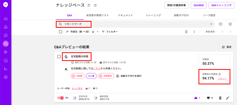Image resolution: width=237 pixels, height=105 pixels.
Task: Open the search history clock icon
Action: [220, 24]
